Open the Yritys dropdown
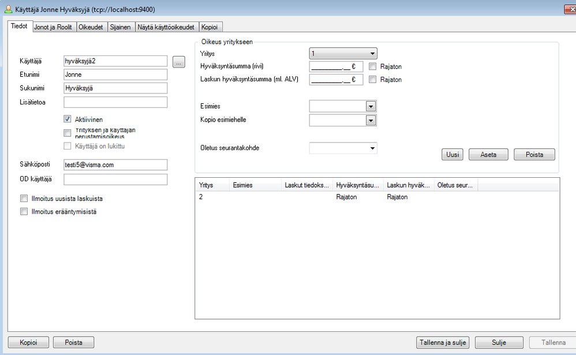Viewport: 576px width, 355px height. pyautogui.click(x=343, y=54)
